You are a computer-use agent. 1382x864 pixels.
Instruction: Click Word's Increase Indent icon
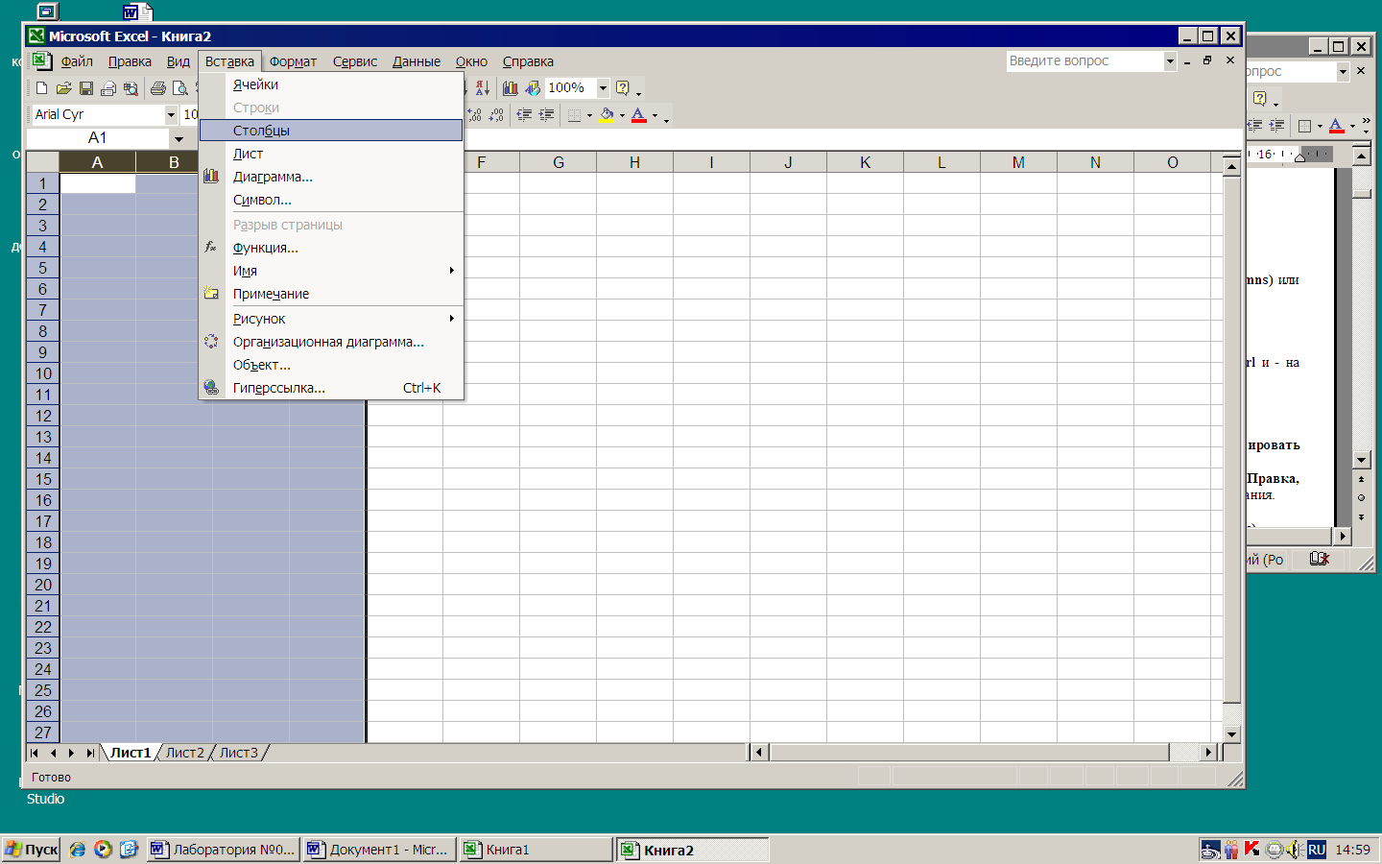click(x=1276, y=126)
